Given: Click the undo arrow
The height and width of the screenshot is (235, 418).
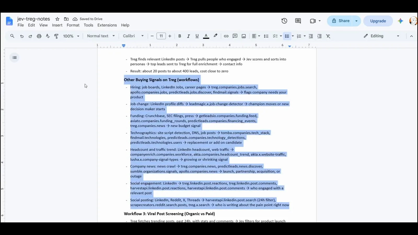Looking at the screenshot, I should tap(22, 36).
